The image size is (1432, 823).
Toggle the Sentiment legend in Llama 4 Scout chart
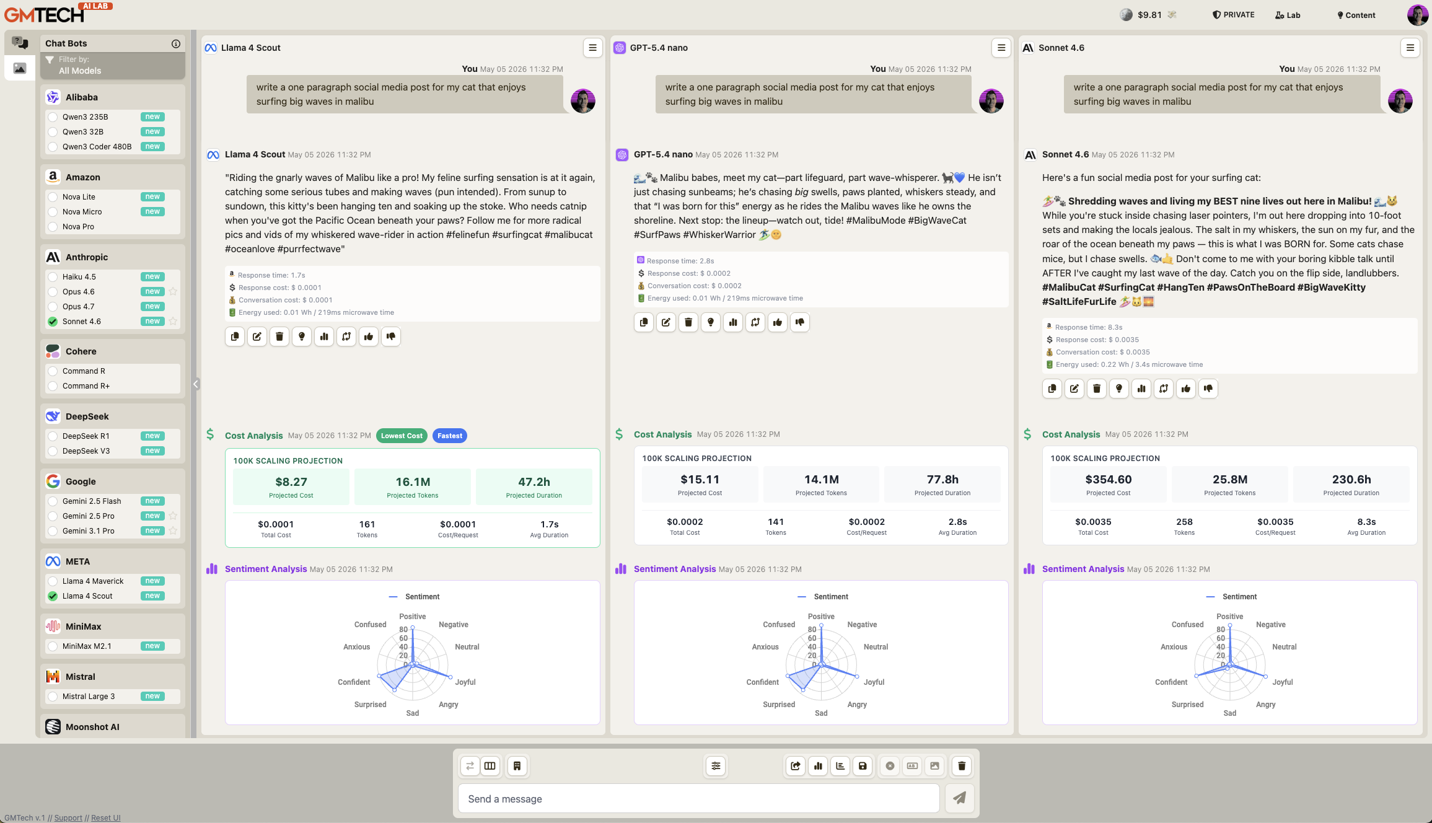pyautogui.click(x=414, y=597)
